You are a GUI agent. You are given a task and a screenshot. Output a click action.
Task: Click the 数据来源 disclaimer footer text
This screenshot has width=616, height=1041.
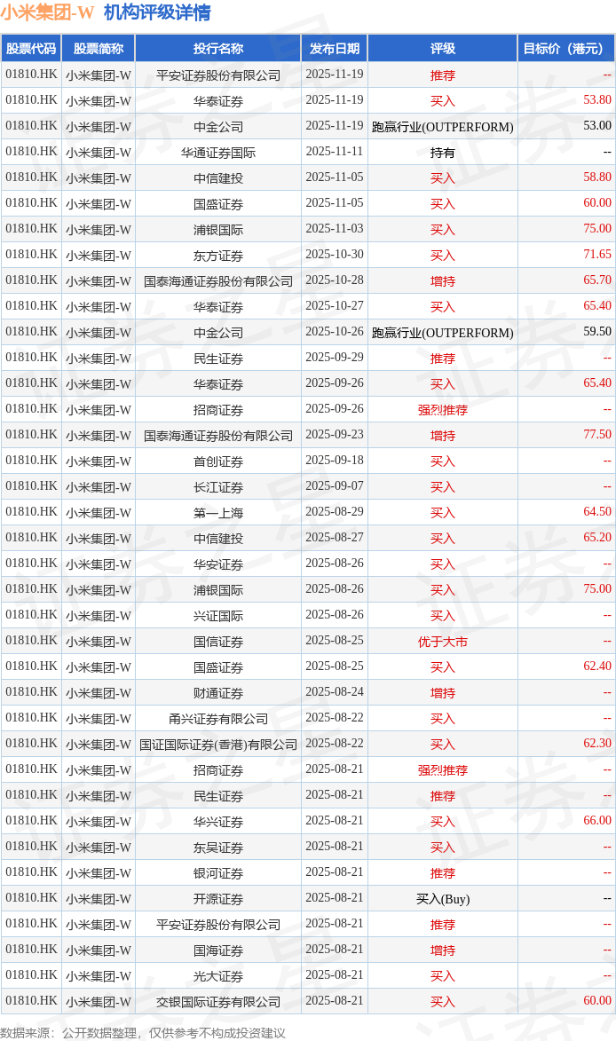[x=143, y=1033]
